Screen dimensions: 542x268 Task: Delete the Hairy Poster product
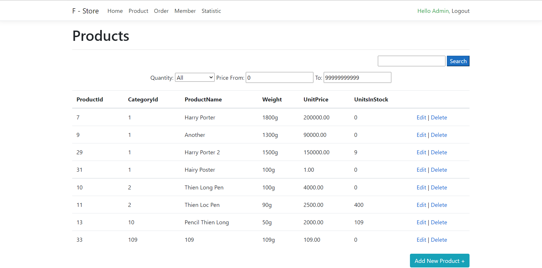(439, 169)
